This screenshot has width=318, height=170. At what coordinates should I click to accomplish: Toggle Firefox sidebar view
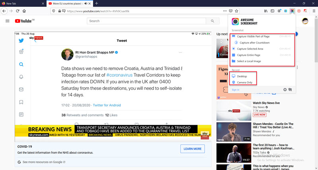(272, 11)
